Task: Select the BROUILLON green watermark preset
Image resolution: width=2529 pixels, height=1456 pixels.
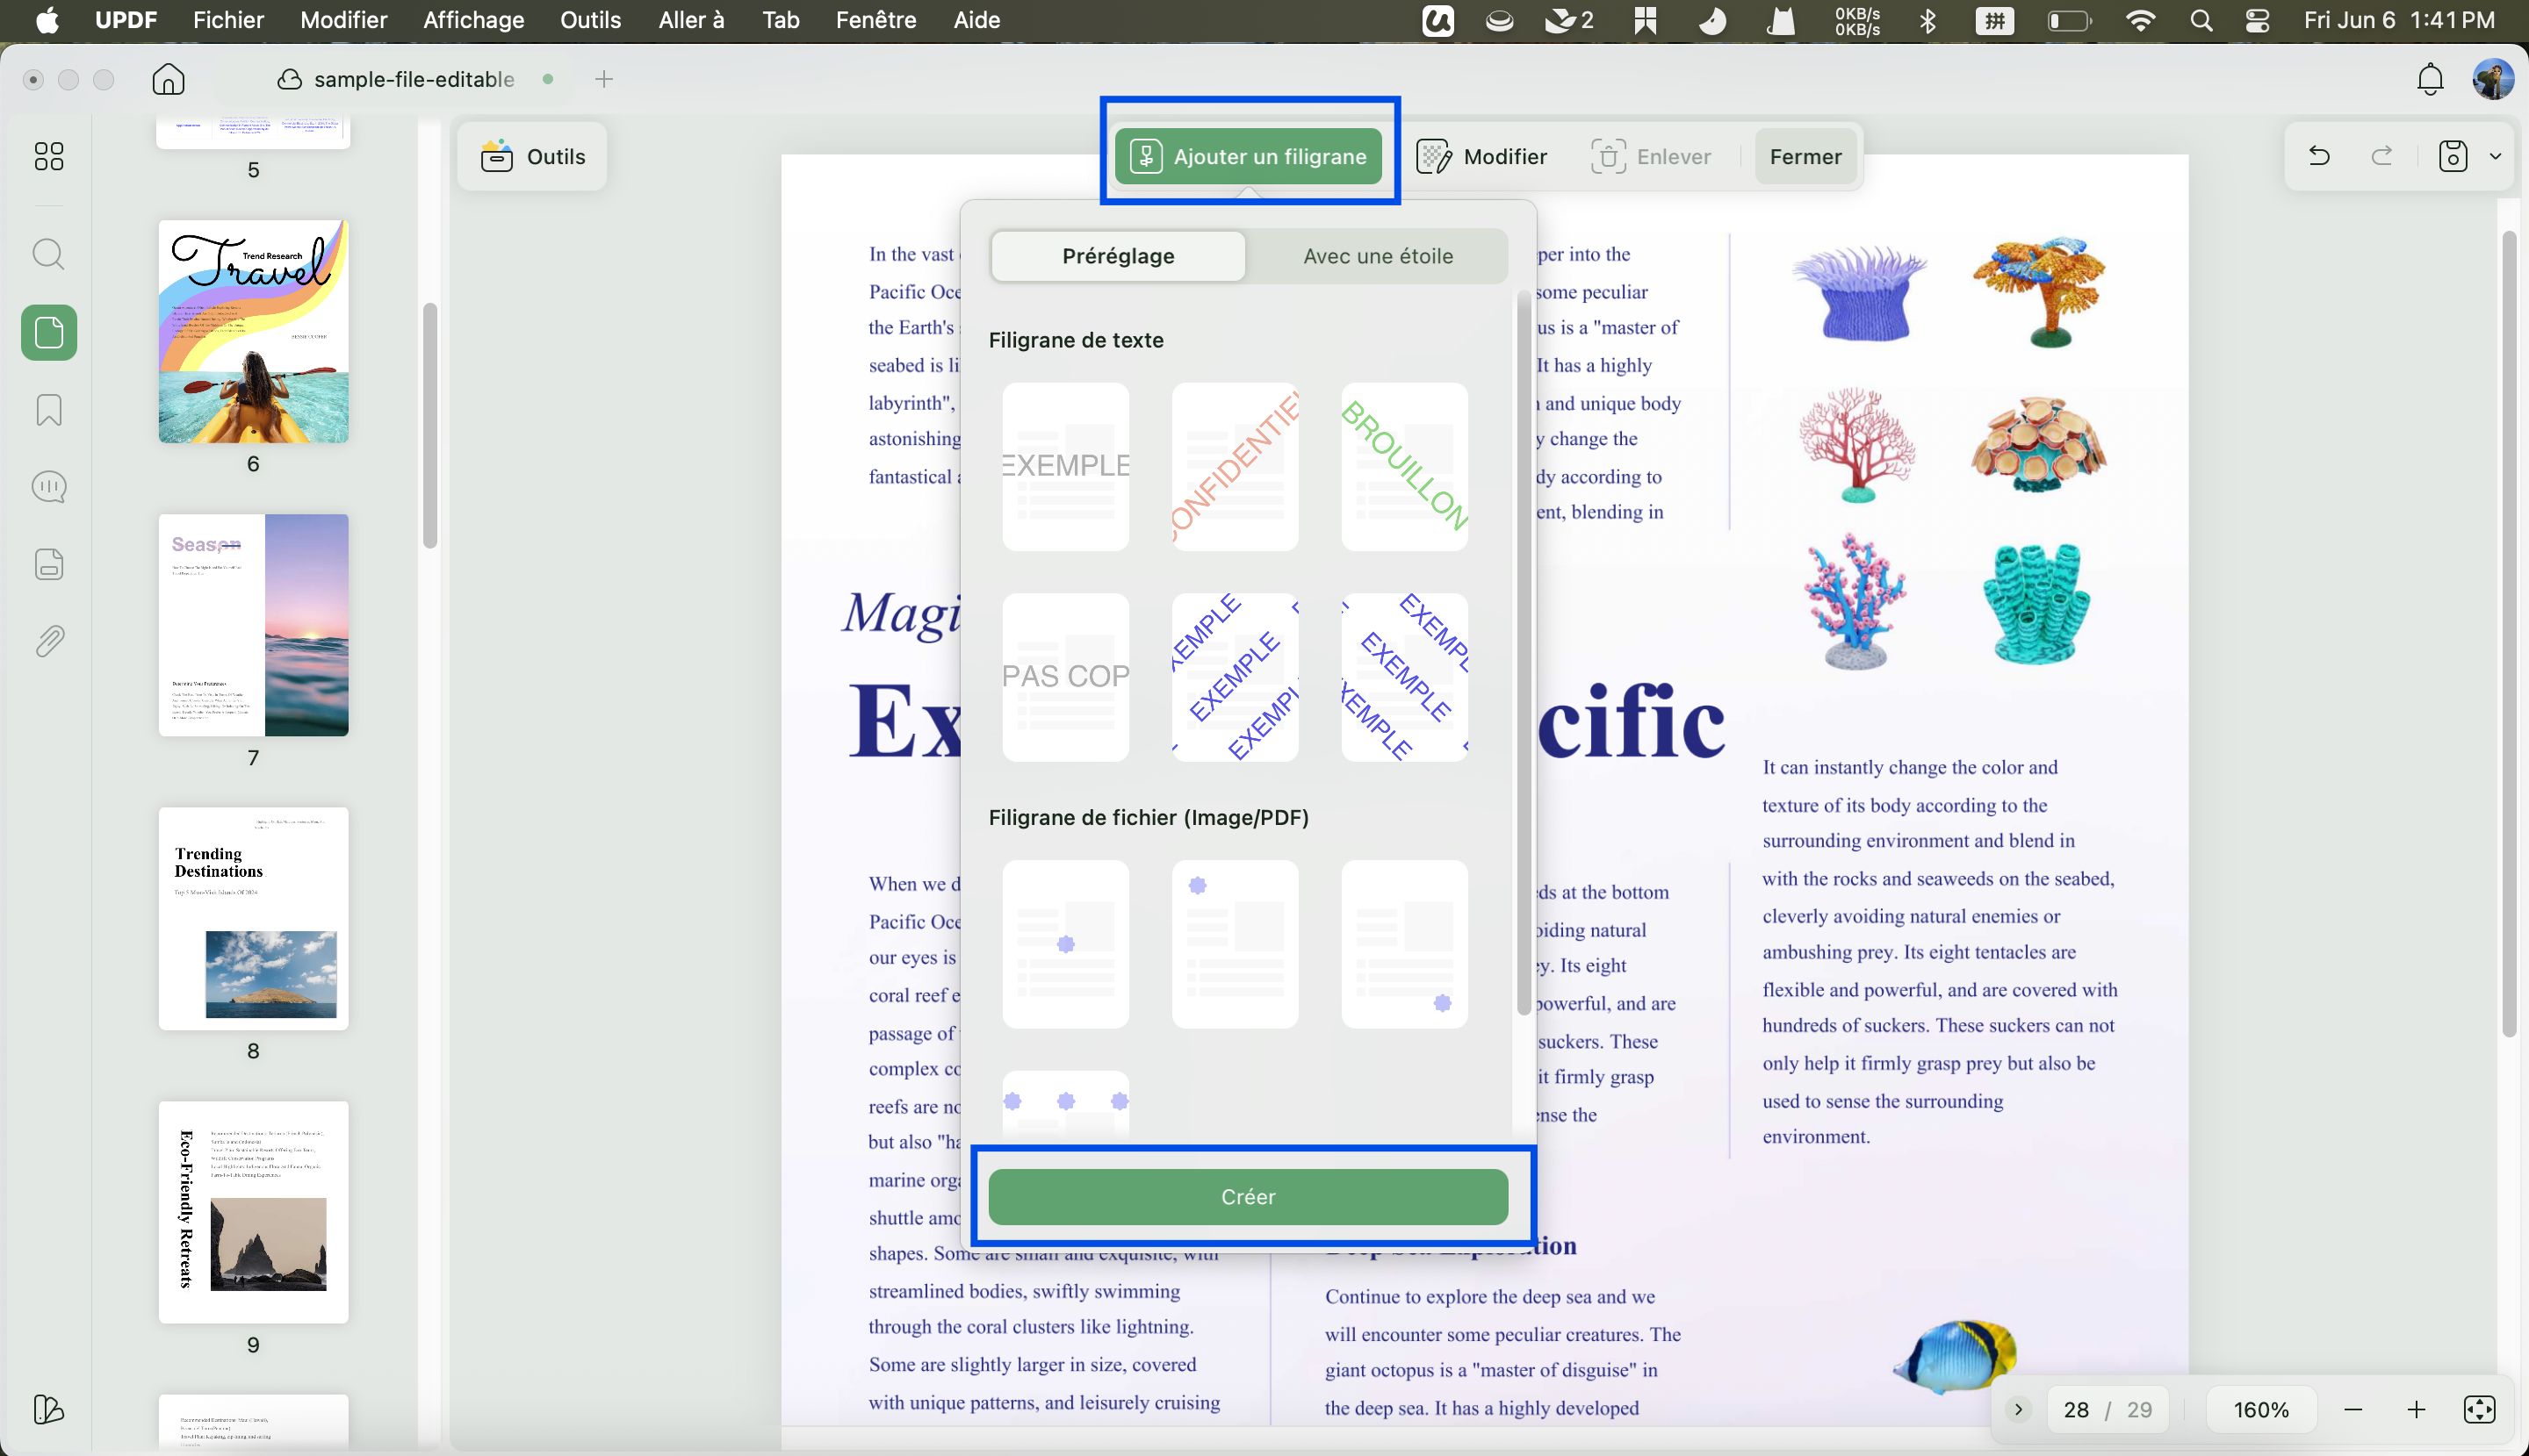Action: (x=1403, y=467)
